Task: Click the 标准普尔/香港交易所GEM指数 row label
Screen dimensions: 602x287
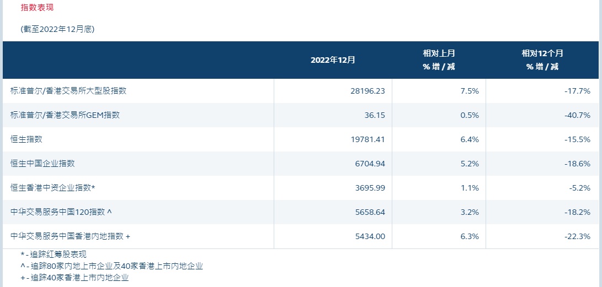Action: pyautogui.click(x=65, y=115)
